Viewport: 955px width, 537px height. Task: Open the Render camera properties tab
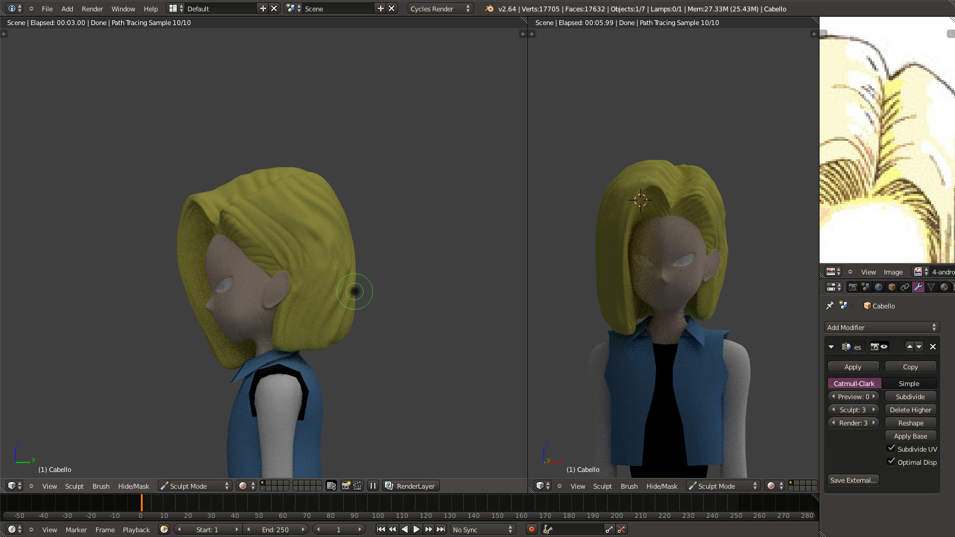click(x=853, y=287)
